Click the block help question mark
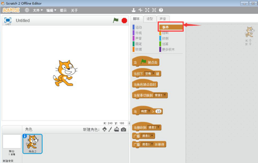This screenshot has height=163, width=258. click(x=161, y=10)
